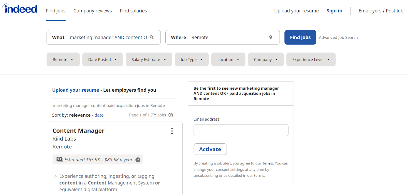Click the Sign in link

click(x=334, y=11)
